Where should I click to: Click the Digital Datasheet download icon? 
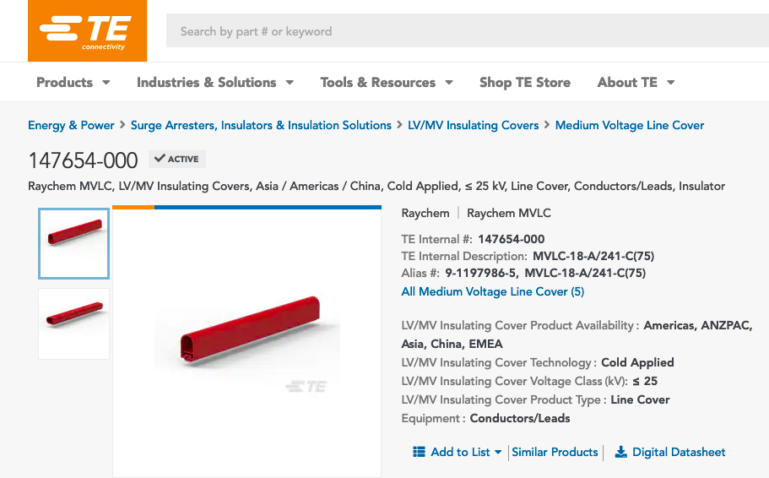[x=620, y=452]
